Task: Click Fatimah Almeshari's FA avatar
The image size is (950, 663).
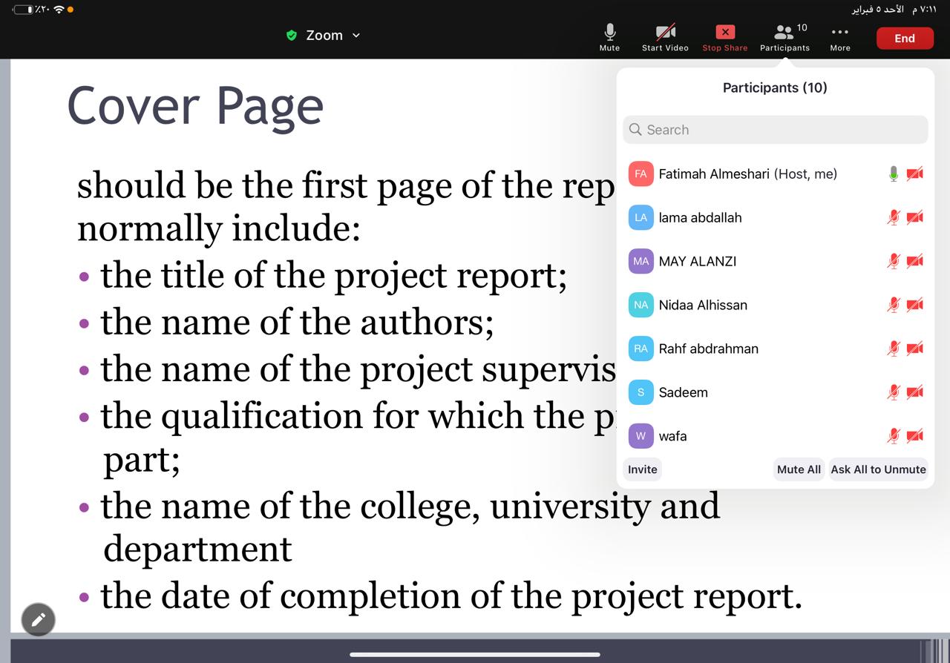Action: [641, 174]
